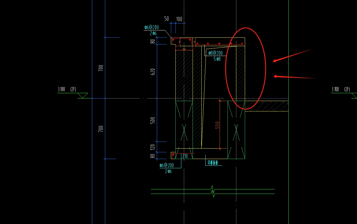Image resolution: width=357 pixels, height=224 pixels.
Task: Click the 620 vertical dimension text
Action: click(x=153, y=71)
